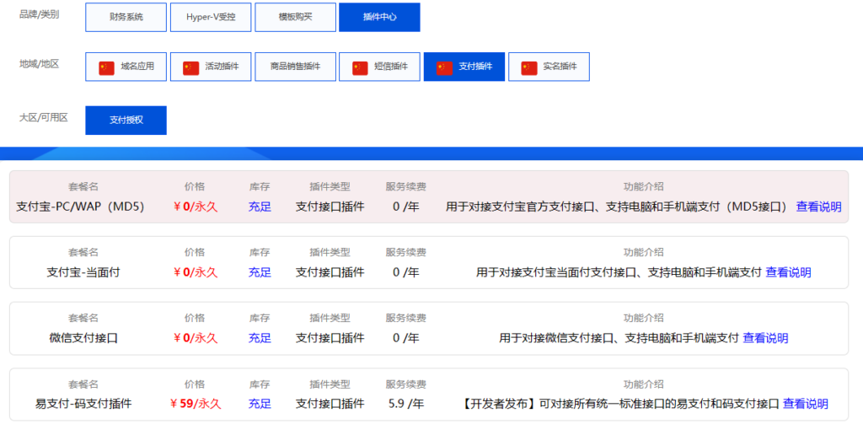Click the 充足 stock link for 微信支付接口

pos(260,337)
